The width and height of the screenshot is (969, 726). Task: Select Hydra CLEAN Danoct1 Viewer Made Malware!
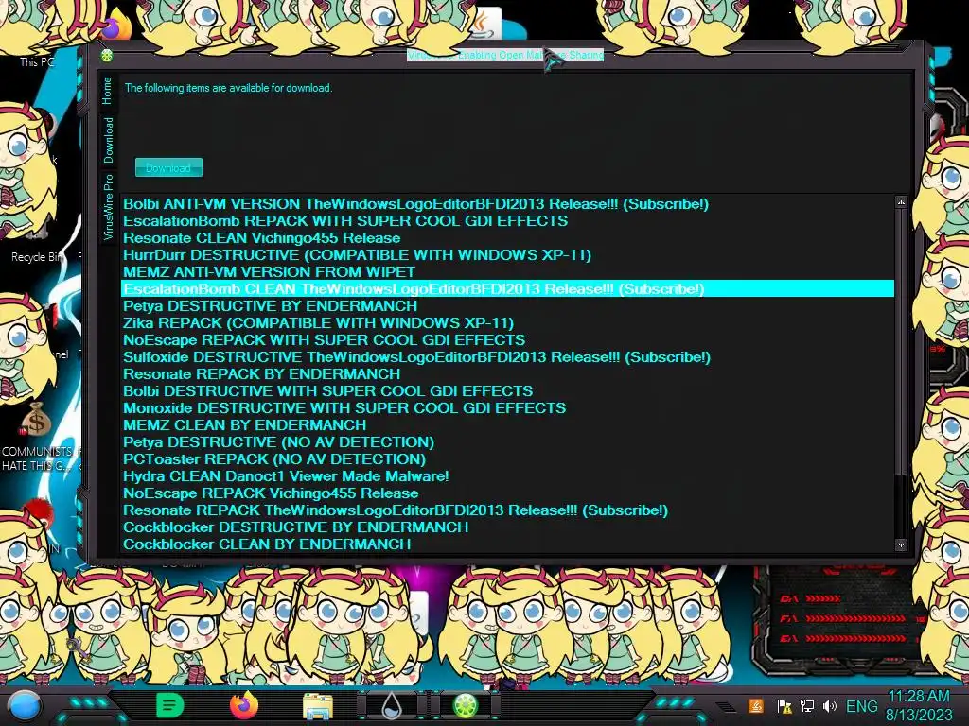click(x=507, y=476)
